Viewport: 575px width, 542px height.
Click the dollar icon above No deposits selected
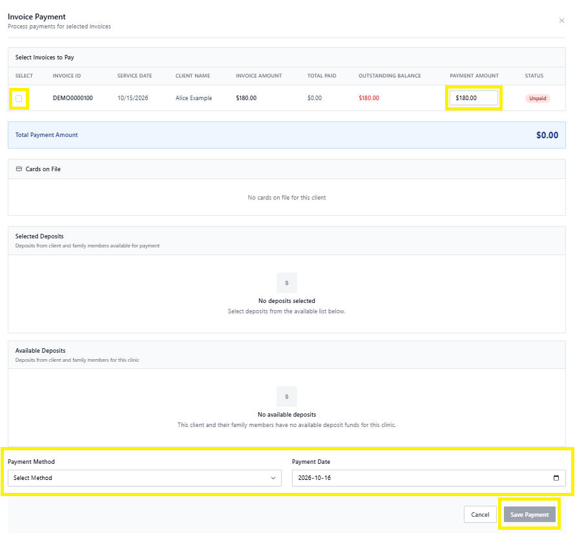tap(286, 283)
